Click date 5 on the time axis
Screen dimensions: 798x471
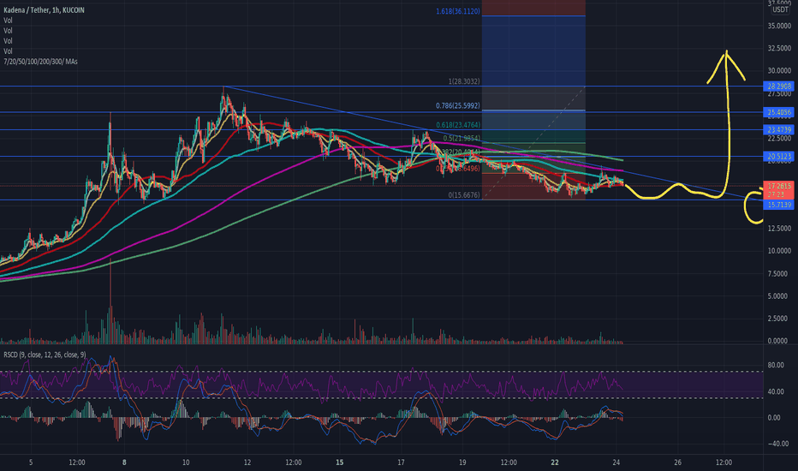(x=31, y=462)
